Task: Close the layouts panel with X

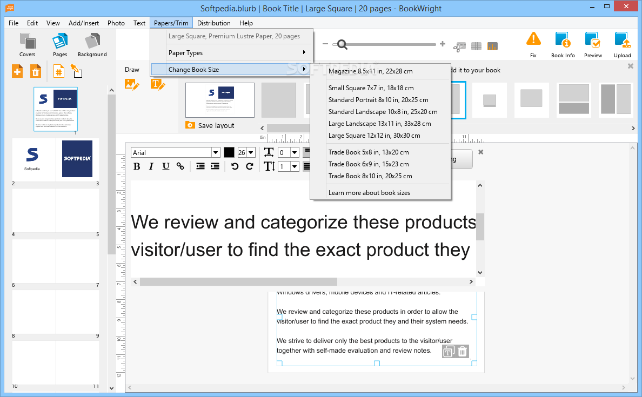Action: click(x=631, y=66)
